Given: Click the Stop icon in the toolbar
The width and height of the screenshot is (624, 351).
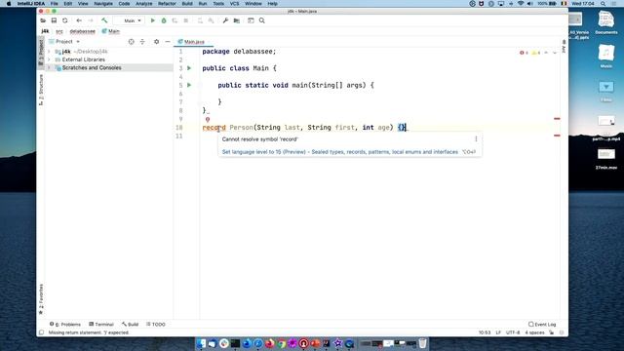Looking at the screenshot, I should pos(186,20).
